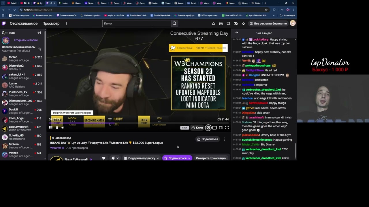The image size is (369, 207).
Task: Create a clip with Клип button
Action: [x=197, y=128]
